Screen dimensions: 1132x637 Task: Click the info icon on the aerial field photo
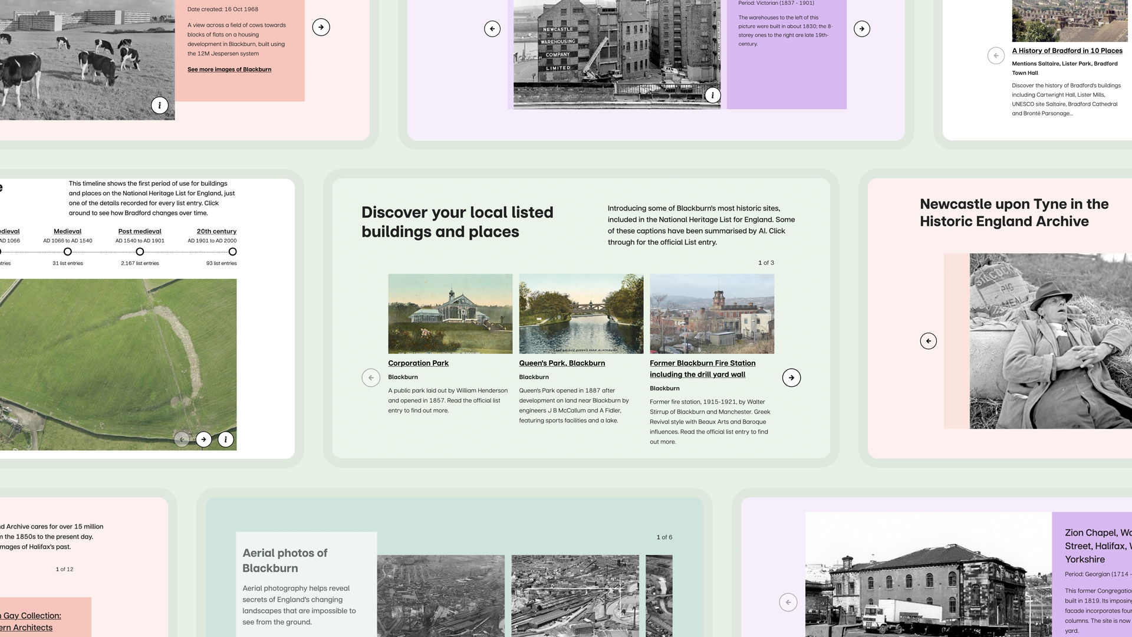click(225, 439)
